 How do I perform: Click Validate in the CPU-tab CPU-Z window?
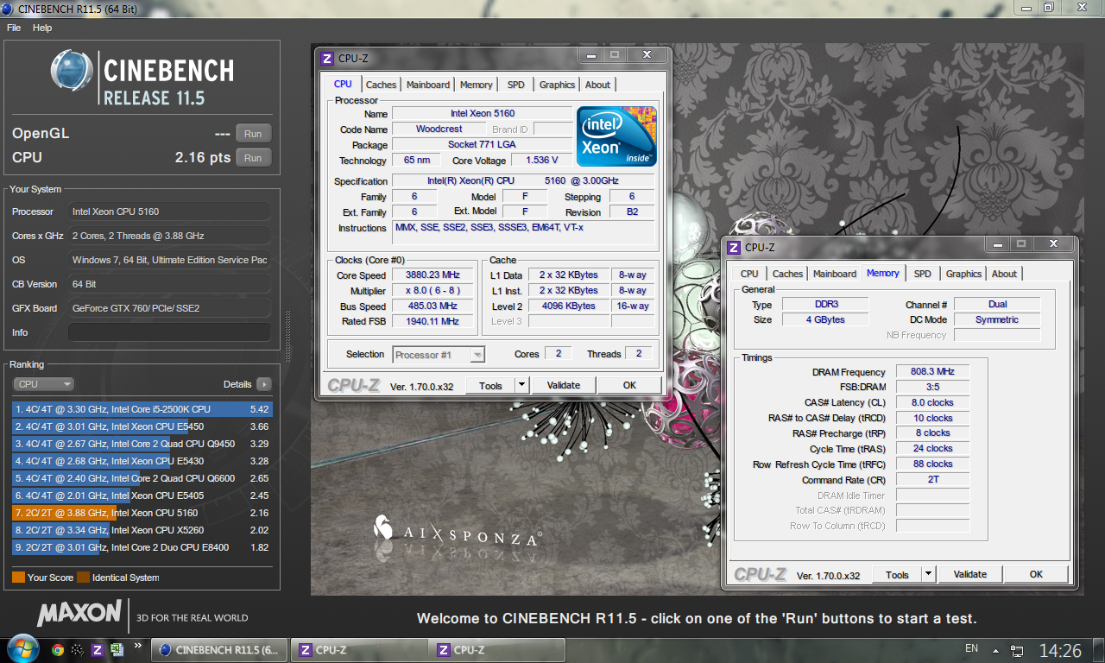point(564,385)
